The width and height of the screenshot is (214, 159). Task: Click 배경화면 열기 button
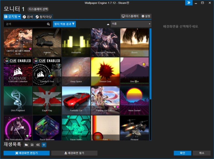74,153
